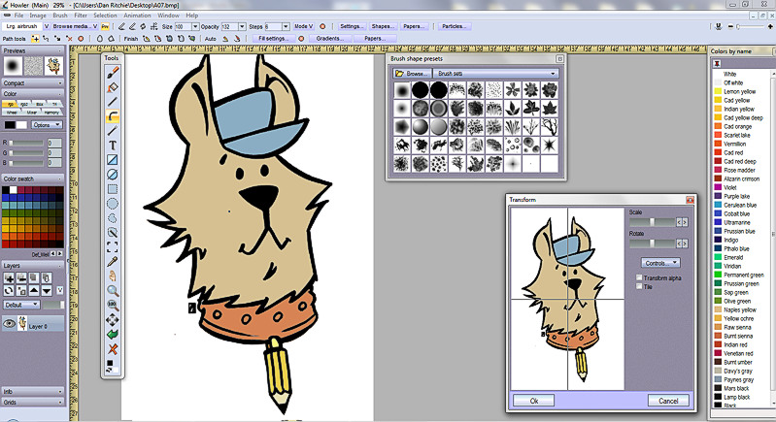Select the gradient-filled rectangle tool
The width and height of the screenshot is (776, 422).
point(113,160)
